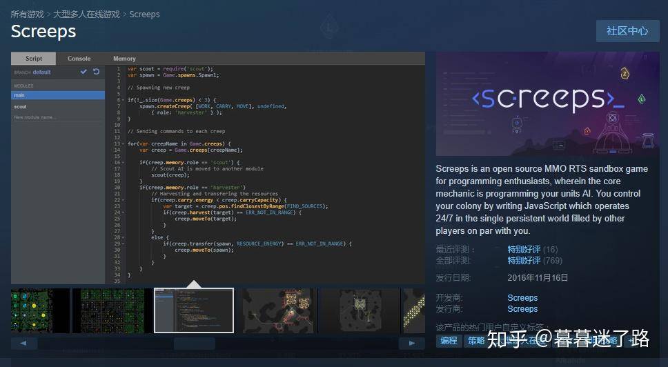The image size is (668, 367).
Task: Click the 编程 tag button
Action: [449, 341]
